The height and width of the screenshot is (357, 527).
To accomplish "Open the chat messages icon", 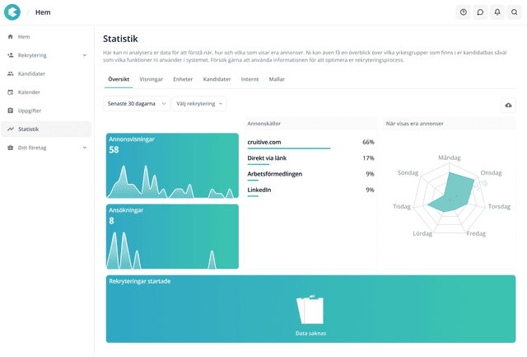I will 480,12.
